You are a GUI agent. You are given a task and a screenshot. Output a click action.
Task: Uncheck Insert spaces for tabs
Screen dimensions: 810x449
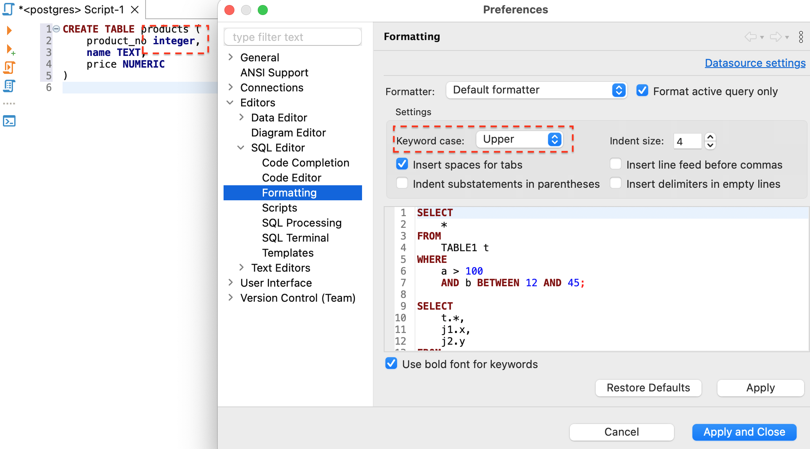pos(402,164)
